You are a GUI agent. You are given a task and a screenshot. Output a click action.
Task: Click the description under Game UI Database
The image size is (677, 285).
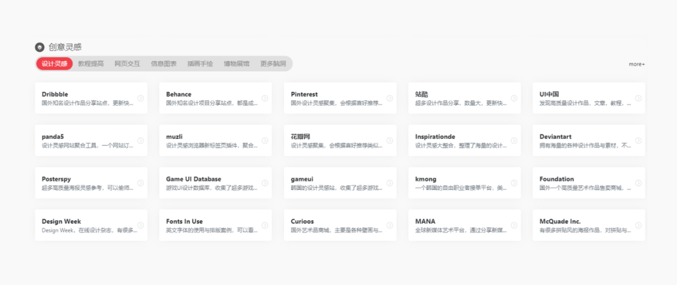click(212, 187)
